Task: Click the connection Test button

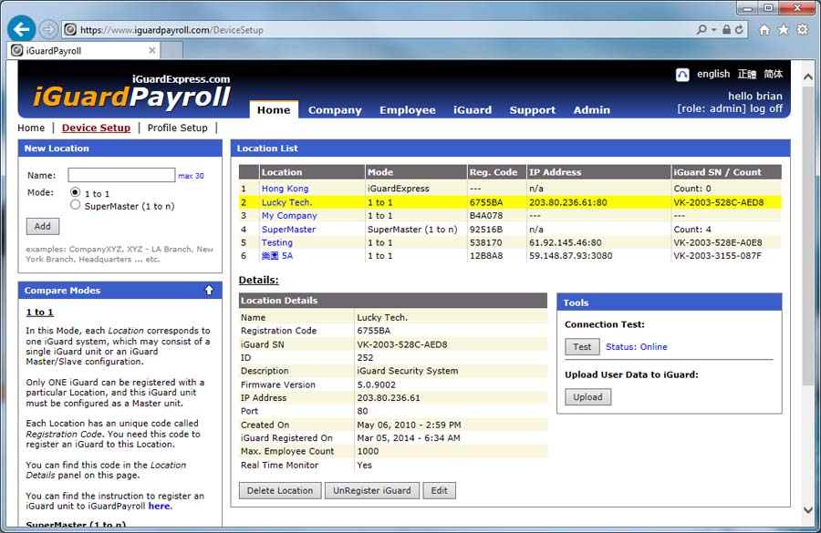Action: point(582,347)
